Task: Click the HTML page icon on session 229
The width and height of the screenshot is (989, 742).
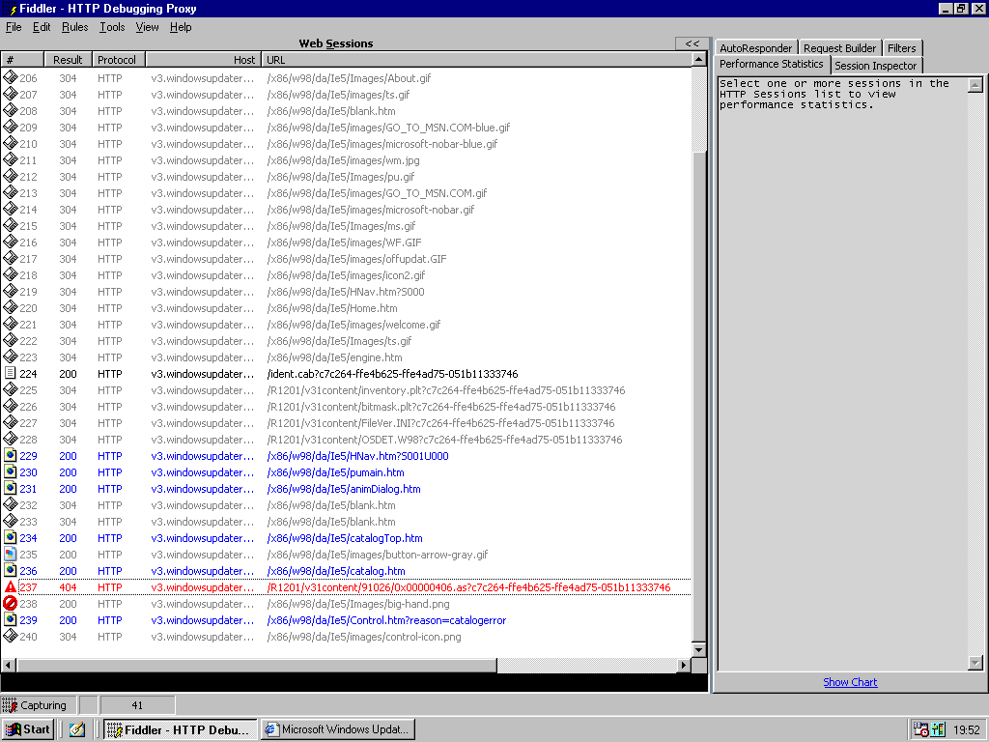Action: (10, 455)
